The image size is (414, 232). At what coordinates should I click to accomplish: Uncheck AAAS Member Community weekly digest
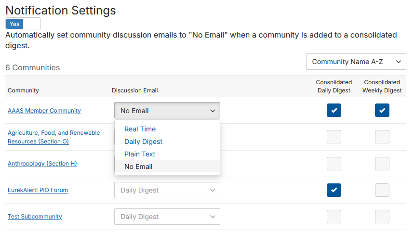(382, 110)
